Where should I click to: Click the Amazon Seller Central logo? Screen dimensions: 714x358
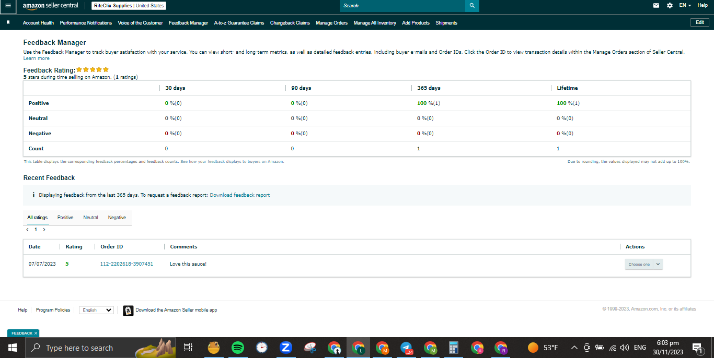pos(51,6)
